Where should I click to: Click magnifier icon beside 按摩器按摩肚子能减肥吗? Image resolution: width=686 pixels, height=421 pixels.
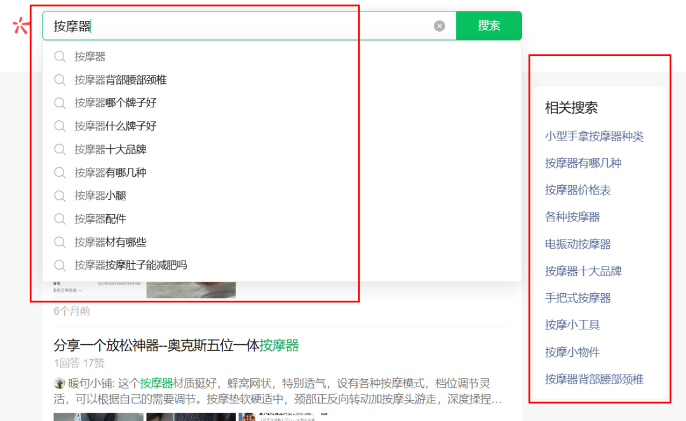point(60,265)
